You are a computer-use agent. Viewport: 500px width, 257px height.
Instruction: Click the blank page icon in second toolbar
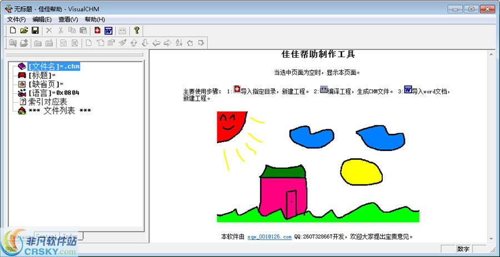click(89, 43)
